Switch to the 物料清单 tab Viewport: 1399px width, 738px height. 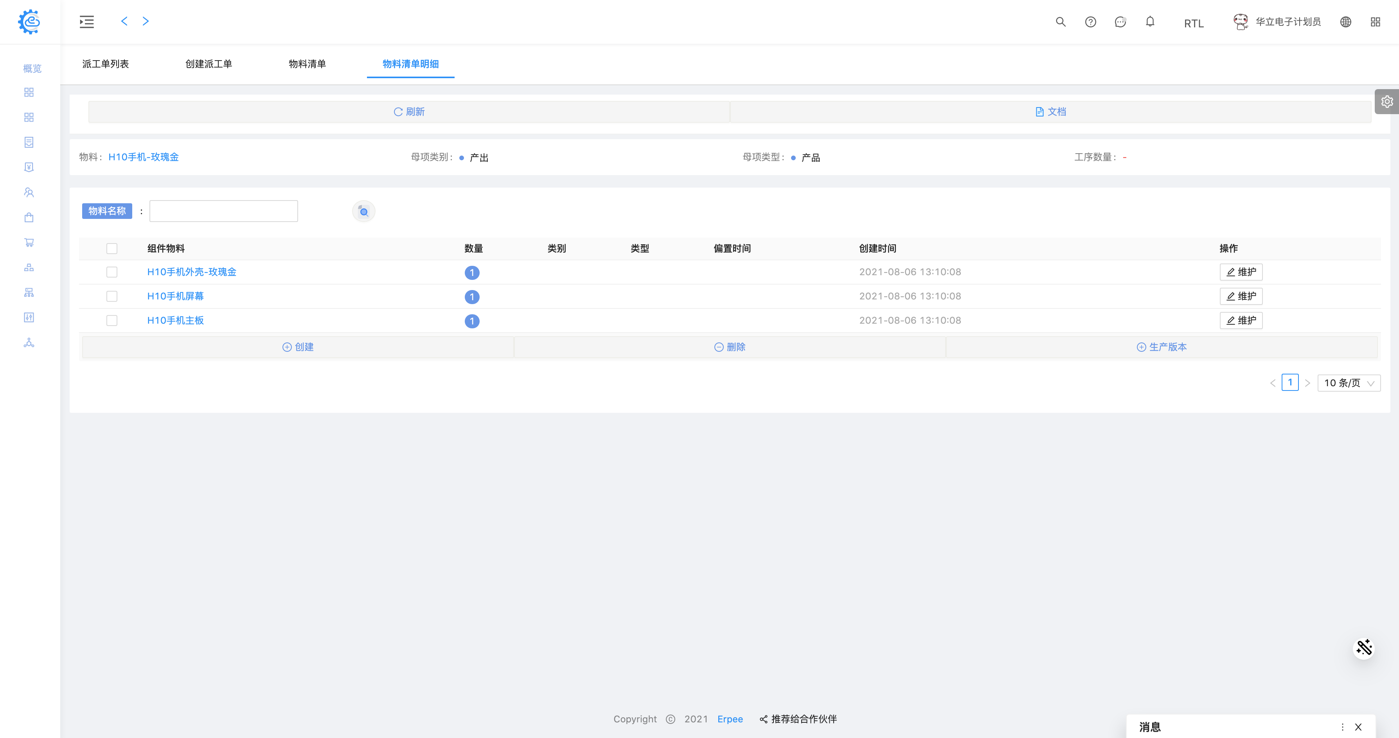point(307,64)
